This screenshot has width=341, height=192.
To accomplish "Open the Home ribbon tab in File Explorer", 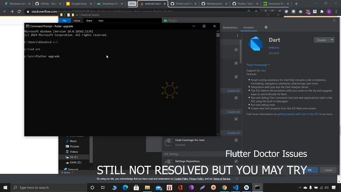I will pyautogui.click(x=77, y=21).
